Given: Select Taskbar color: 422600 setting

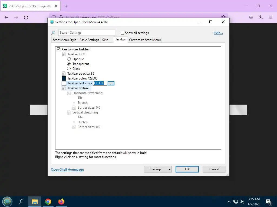Looking at the screenshot, I should 82,78.
